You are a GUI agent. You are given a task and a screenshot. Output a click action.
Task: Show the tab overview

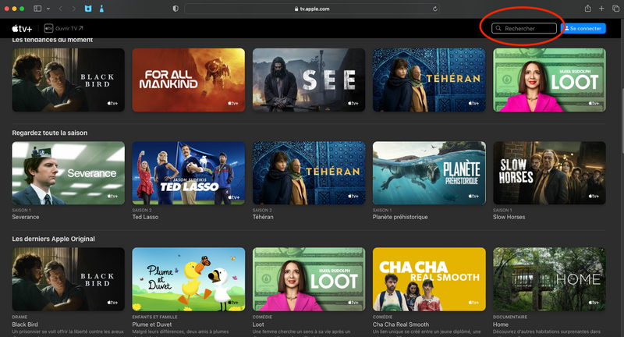615,9
